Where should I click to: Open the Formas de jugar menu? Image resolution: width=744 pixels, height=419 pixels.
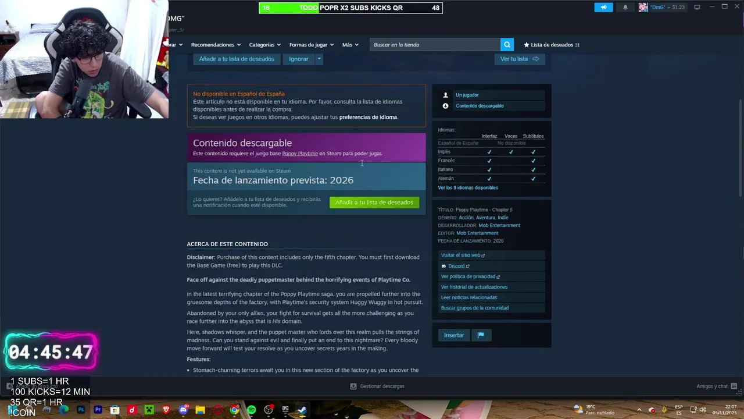[x=311, y=45]
